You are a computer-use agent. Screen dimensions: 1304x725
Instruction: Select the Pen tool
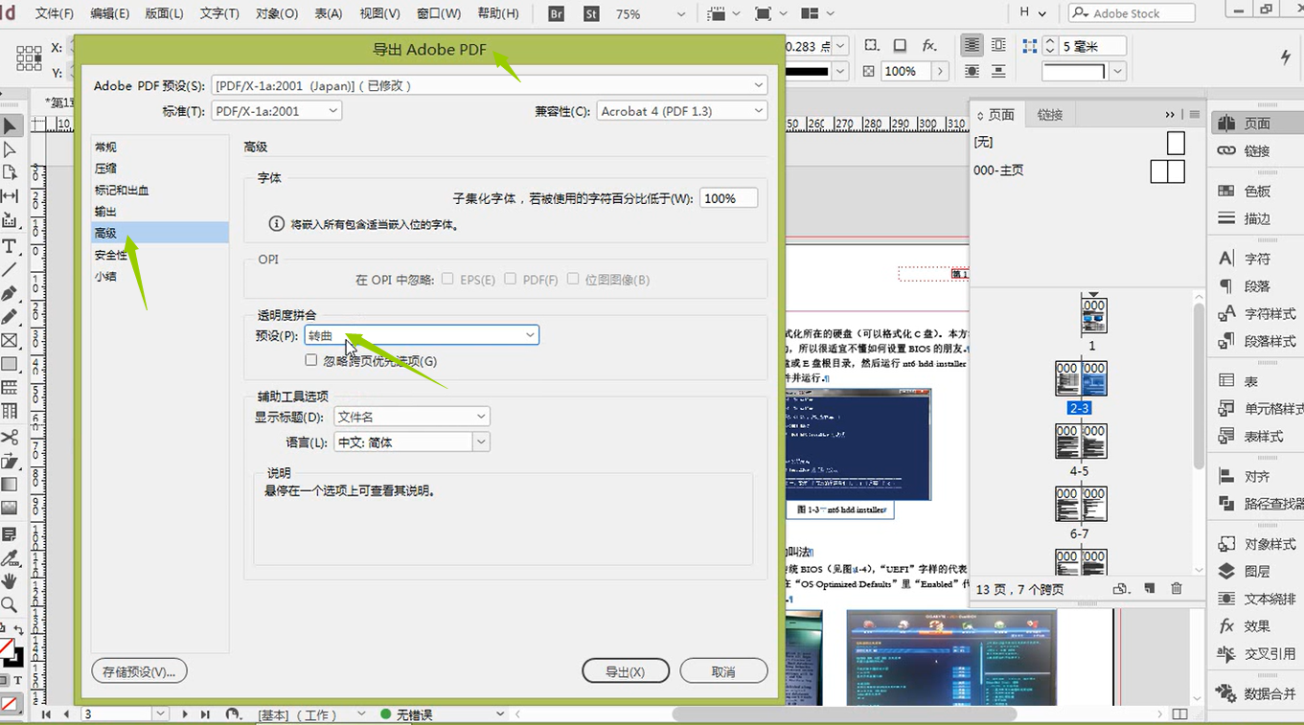10,293
